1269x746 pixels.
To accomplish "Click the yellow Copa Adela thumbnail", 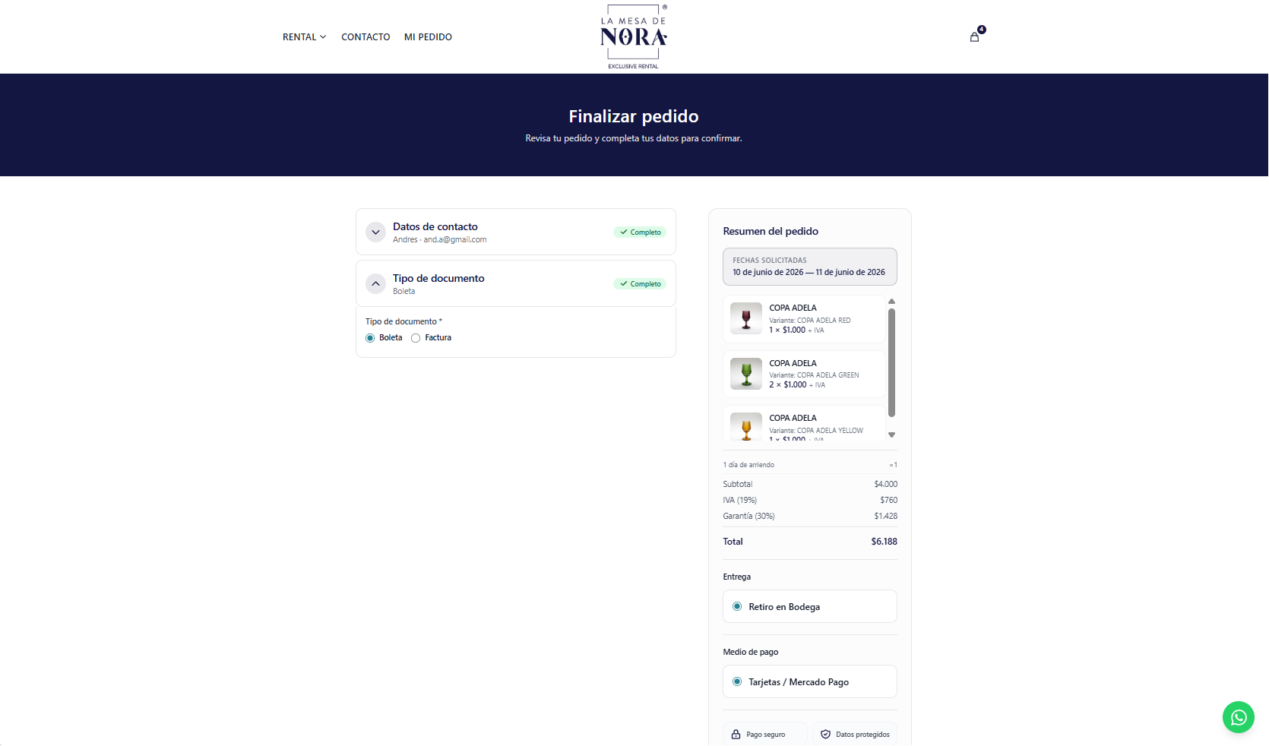I will 746,427.
